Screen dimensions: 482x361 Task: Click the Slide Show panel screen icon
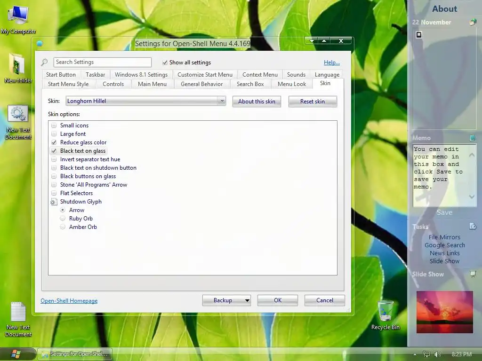tap(473, 274)
